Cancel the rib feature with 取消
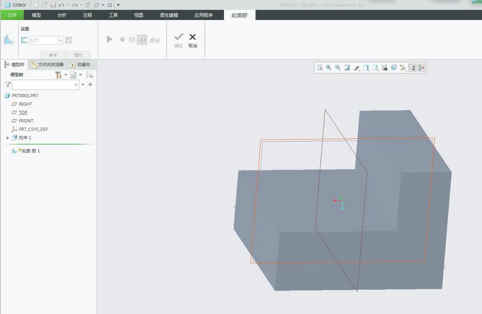Screen dimensions: 482x314 coord(193,40)
